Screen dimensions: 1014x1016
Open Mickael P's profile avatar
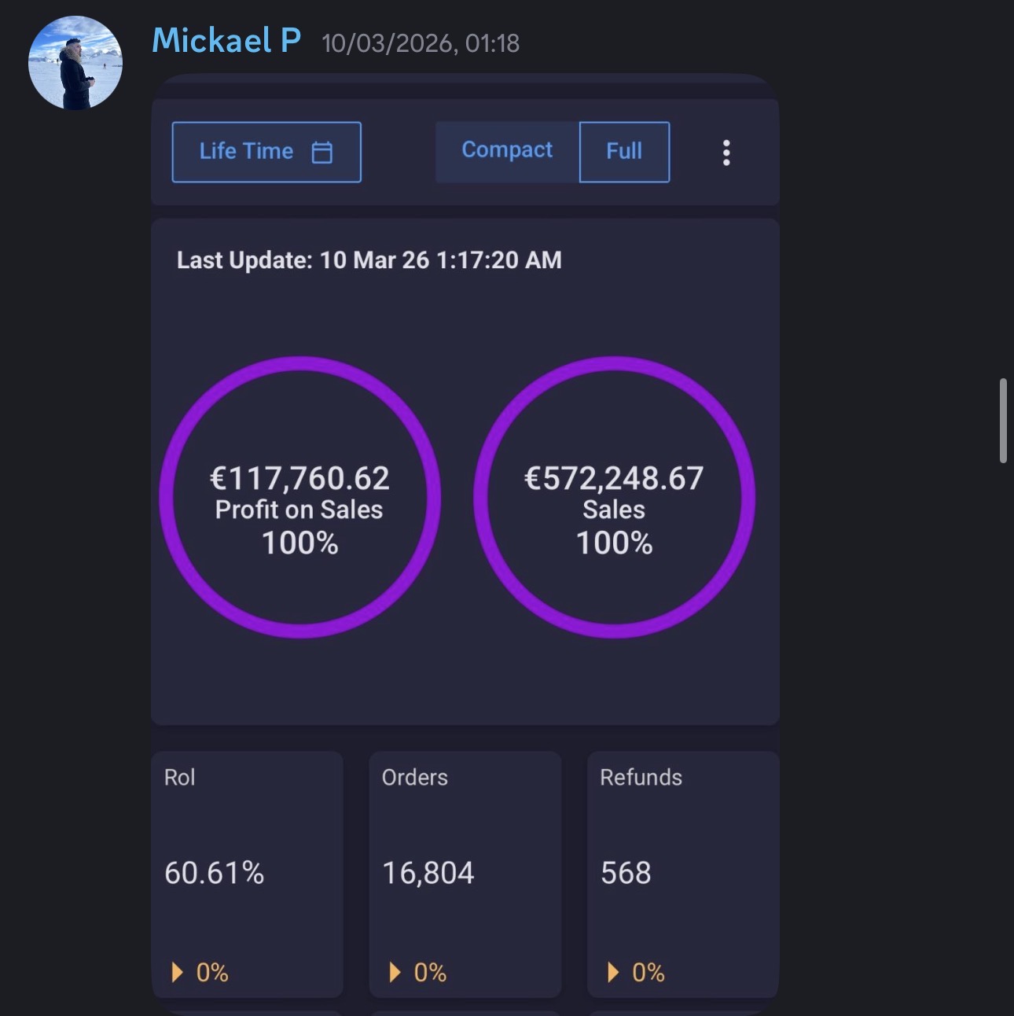pos(75,63)
